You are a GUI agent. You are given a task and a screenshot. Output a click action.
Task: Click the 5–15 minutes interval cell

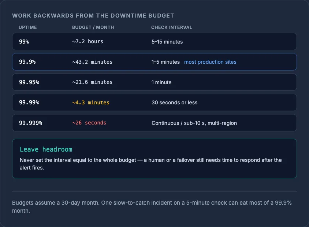click(167, 42)
